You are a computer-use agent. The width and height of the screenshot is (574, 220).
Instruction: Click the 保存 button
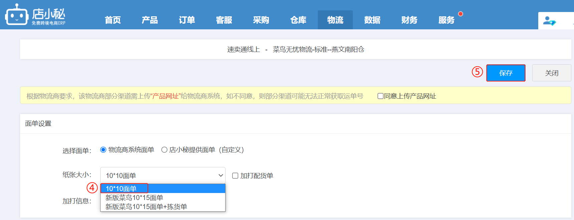(506, 73)
